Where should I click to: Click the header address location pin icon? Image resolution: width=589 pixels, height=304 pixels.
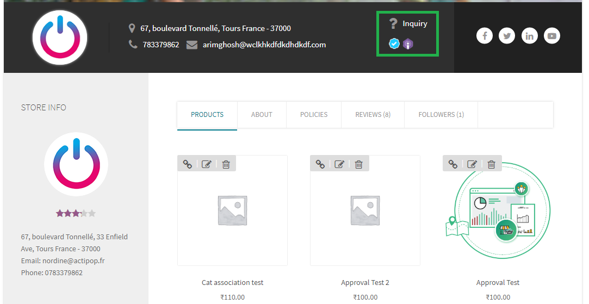132,28
